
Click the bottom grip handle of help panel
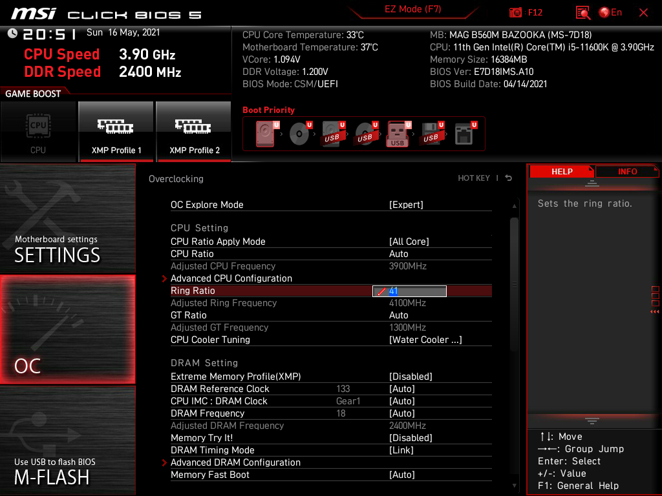[x=592, y=421]
